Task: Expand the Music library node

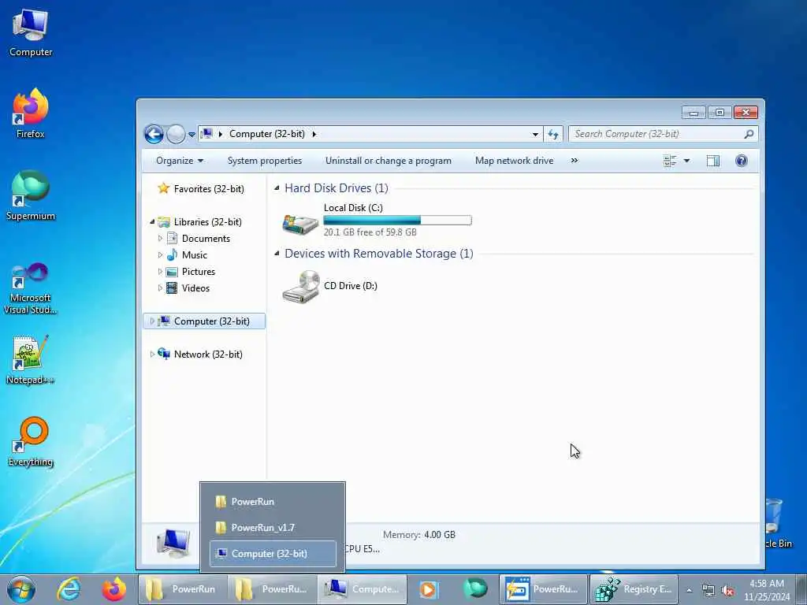Action: click(x=160, y=254)
